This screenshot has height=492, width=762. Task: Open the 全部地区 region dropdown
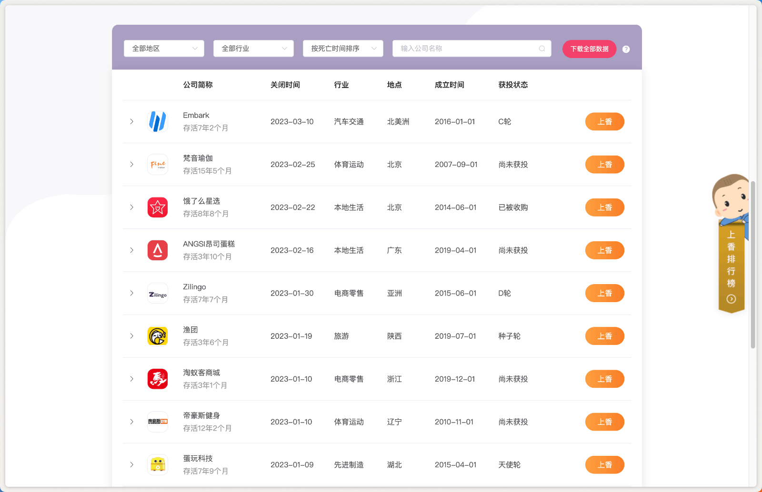pos(163,48)
